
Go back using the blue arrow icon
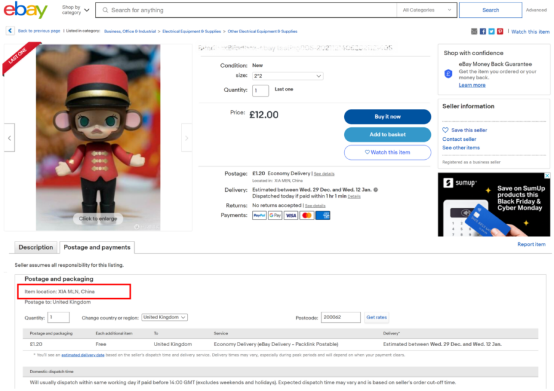point(10,31)
